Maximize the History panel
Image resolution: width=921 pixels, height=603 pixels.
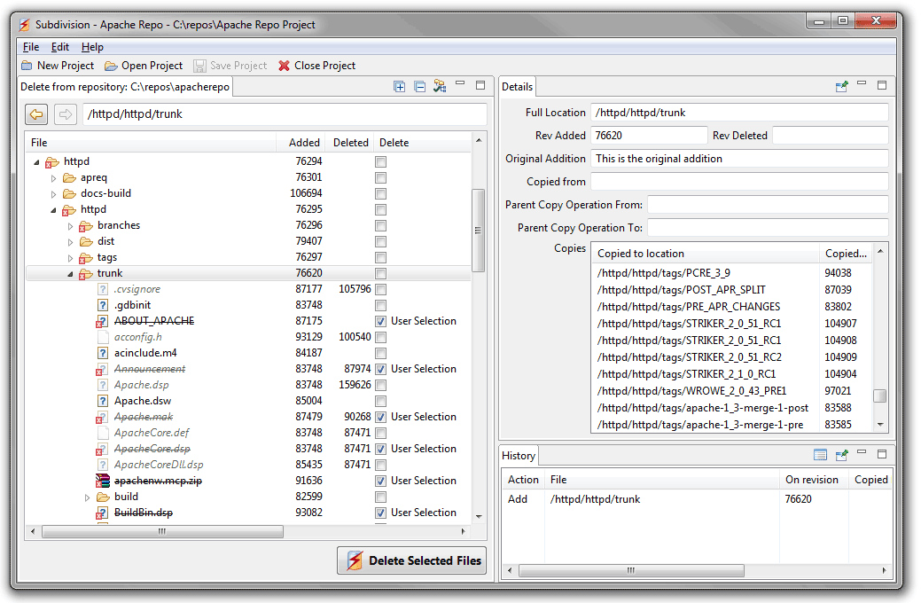pos(882,454)
